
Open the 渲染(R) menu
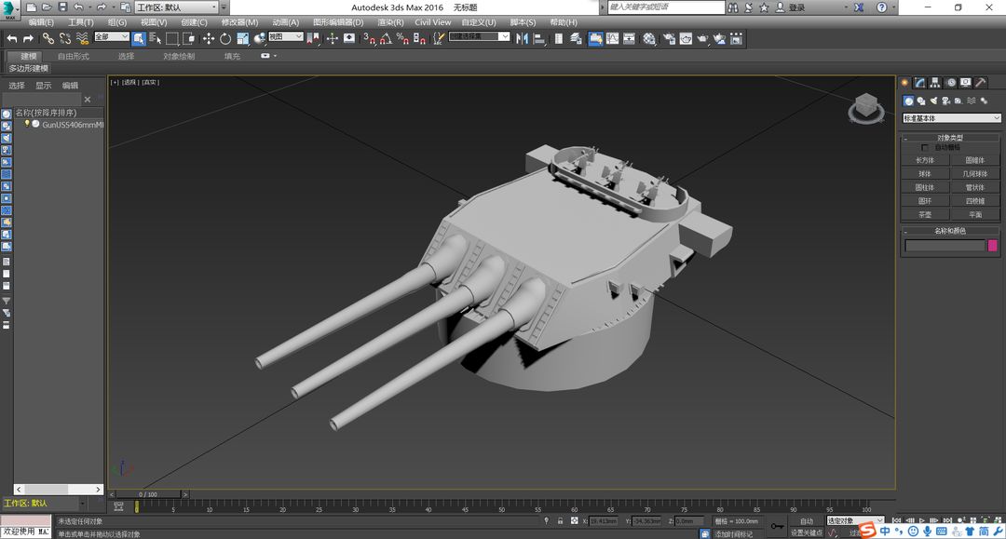tap(390, 21)
